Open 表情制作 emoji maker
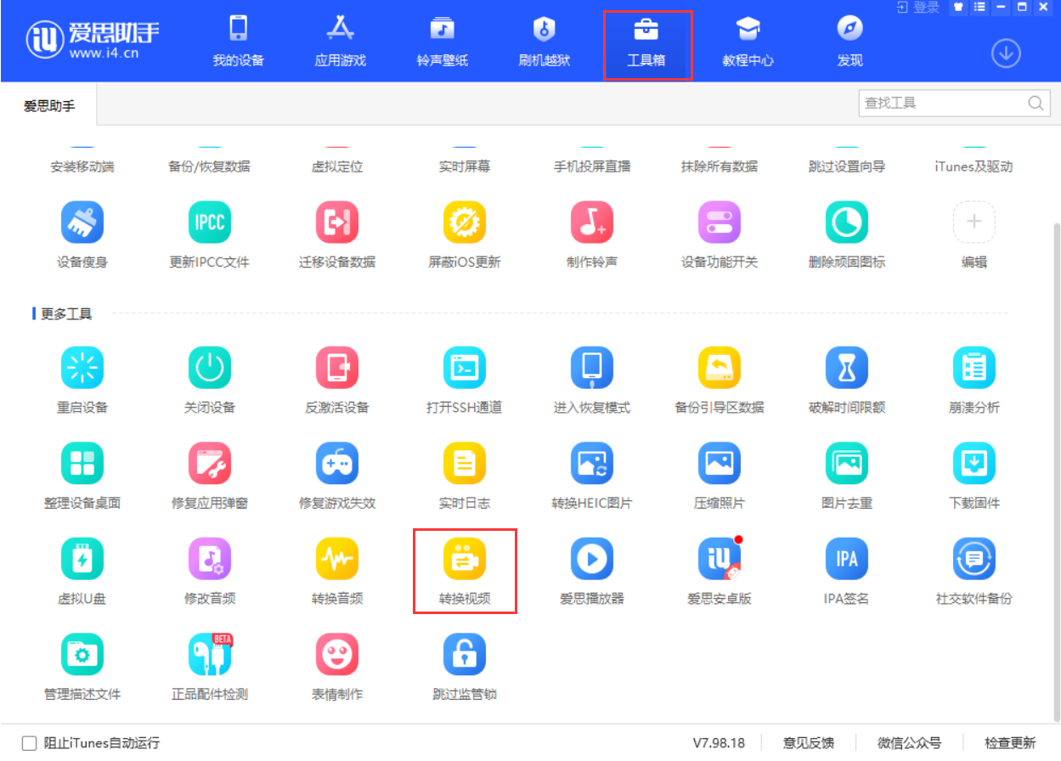Image resolution: width=1061 pixels, height=761 pixels. [x=337, y=655]
